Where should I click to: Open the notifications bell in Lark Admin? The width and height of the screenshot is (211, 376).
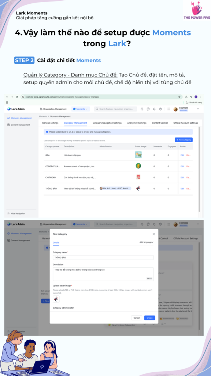154,109
